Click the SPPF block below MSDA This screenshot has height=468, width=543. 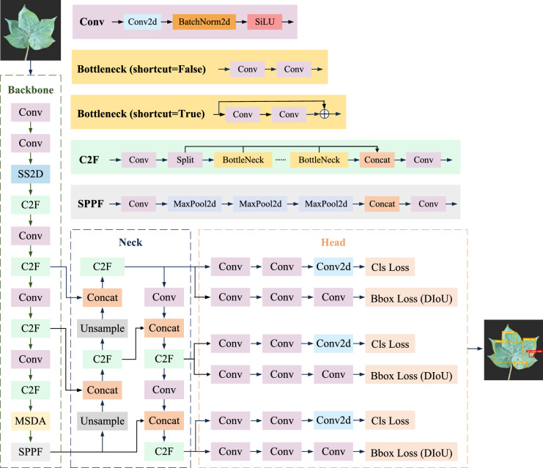[x=31, y=452]
